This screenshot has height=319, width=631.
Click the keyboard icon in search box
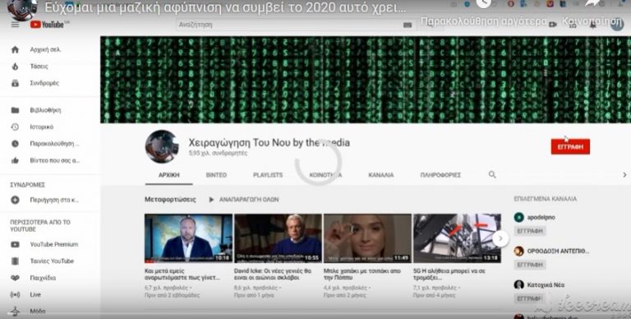pyautogui.click(x=408, y=25)
